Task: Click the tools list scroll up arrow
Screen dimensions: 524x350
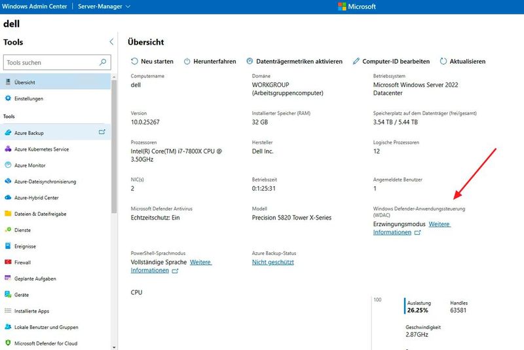Action: [114, 77]
